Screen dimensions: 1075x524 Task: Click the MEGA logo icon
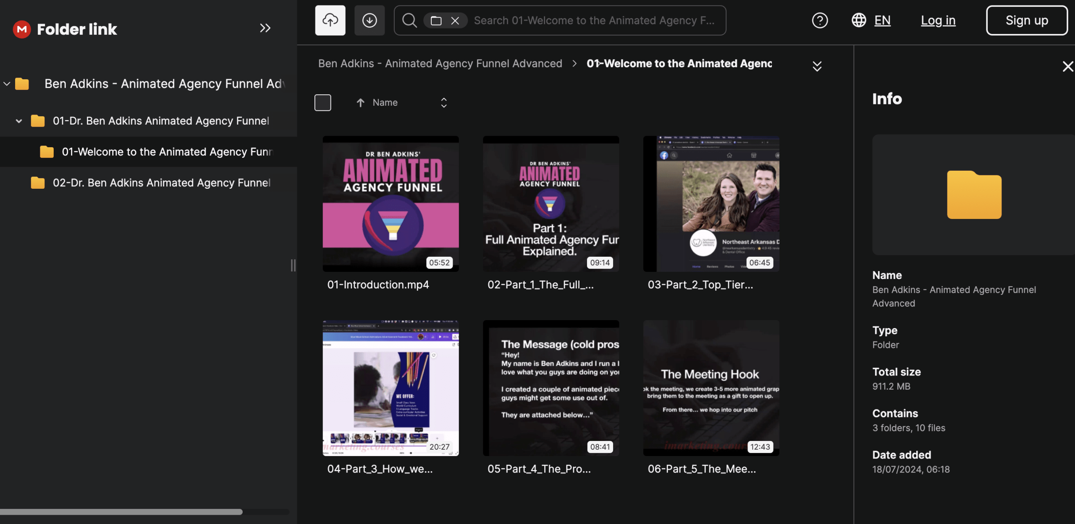tap(22, 29)
